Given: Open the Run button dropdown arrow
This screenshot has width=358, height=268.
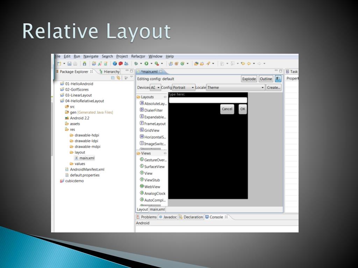Looking at the screenshot, I should (x=151, y=64).
